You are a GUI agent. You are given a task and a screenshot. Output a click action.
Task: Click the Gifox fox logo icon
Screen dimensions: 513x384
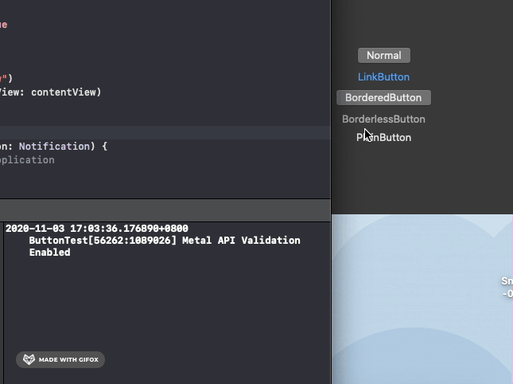click(29, 359)
